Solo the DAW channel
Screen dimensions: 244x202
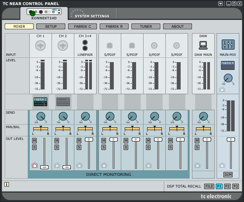(x=197, y=147)
